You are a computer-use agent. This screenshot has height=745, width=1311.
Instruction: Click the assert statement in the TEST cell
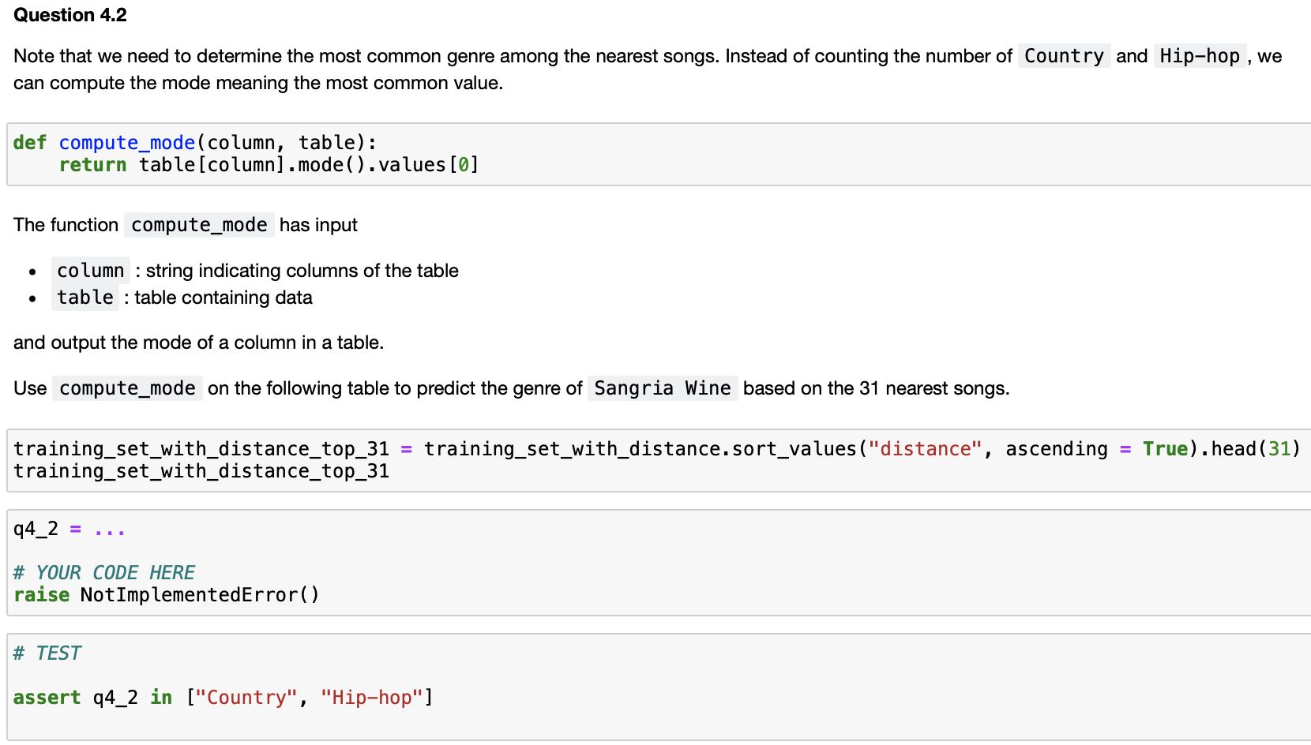[221, 697]
